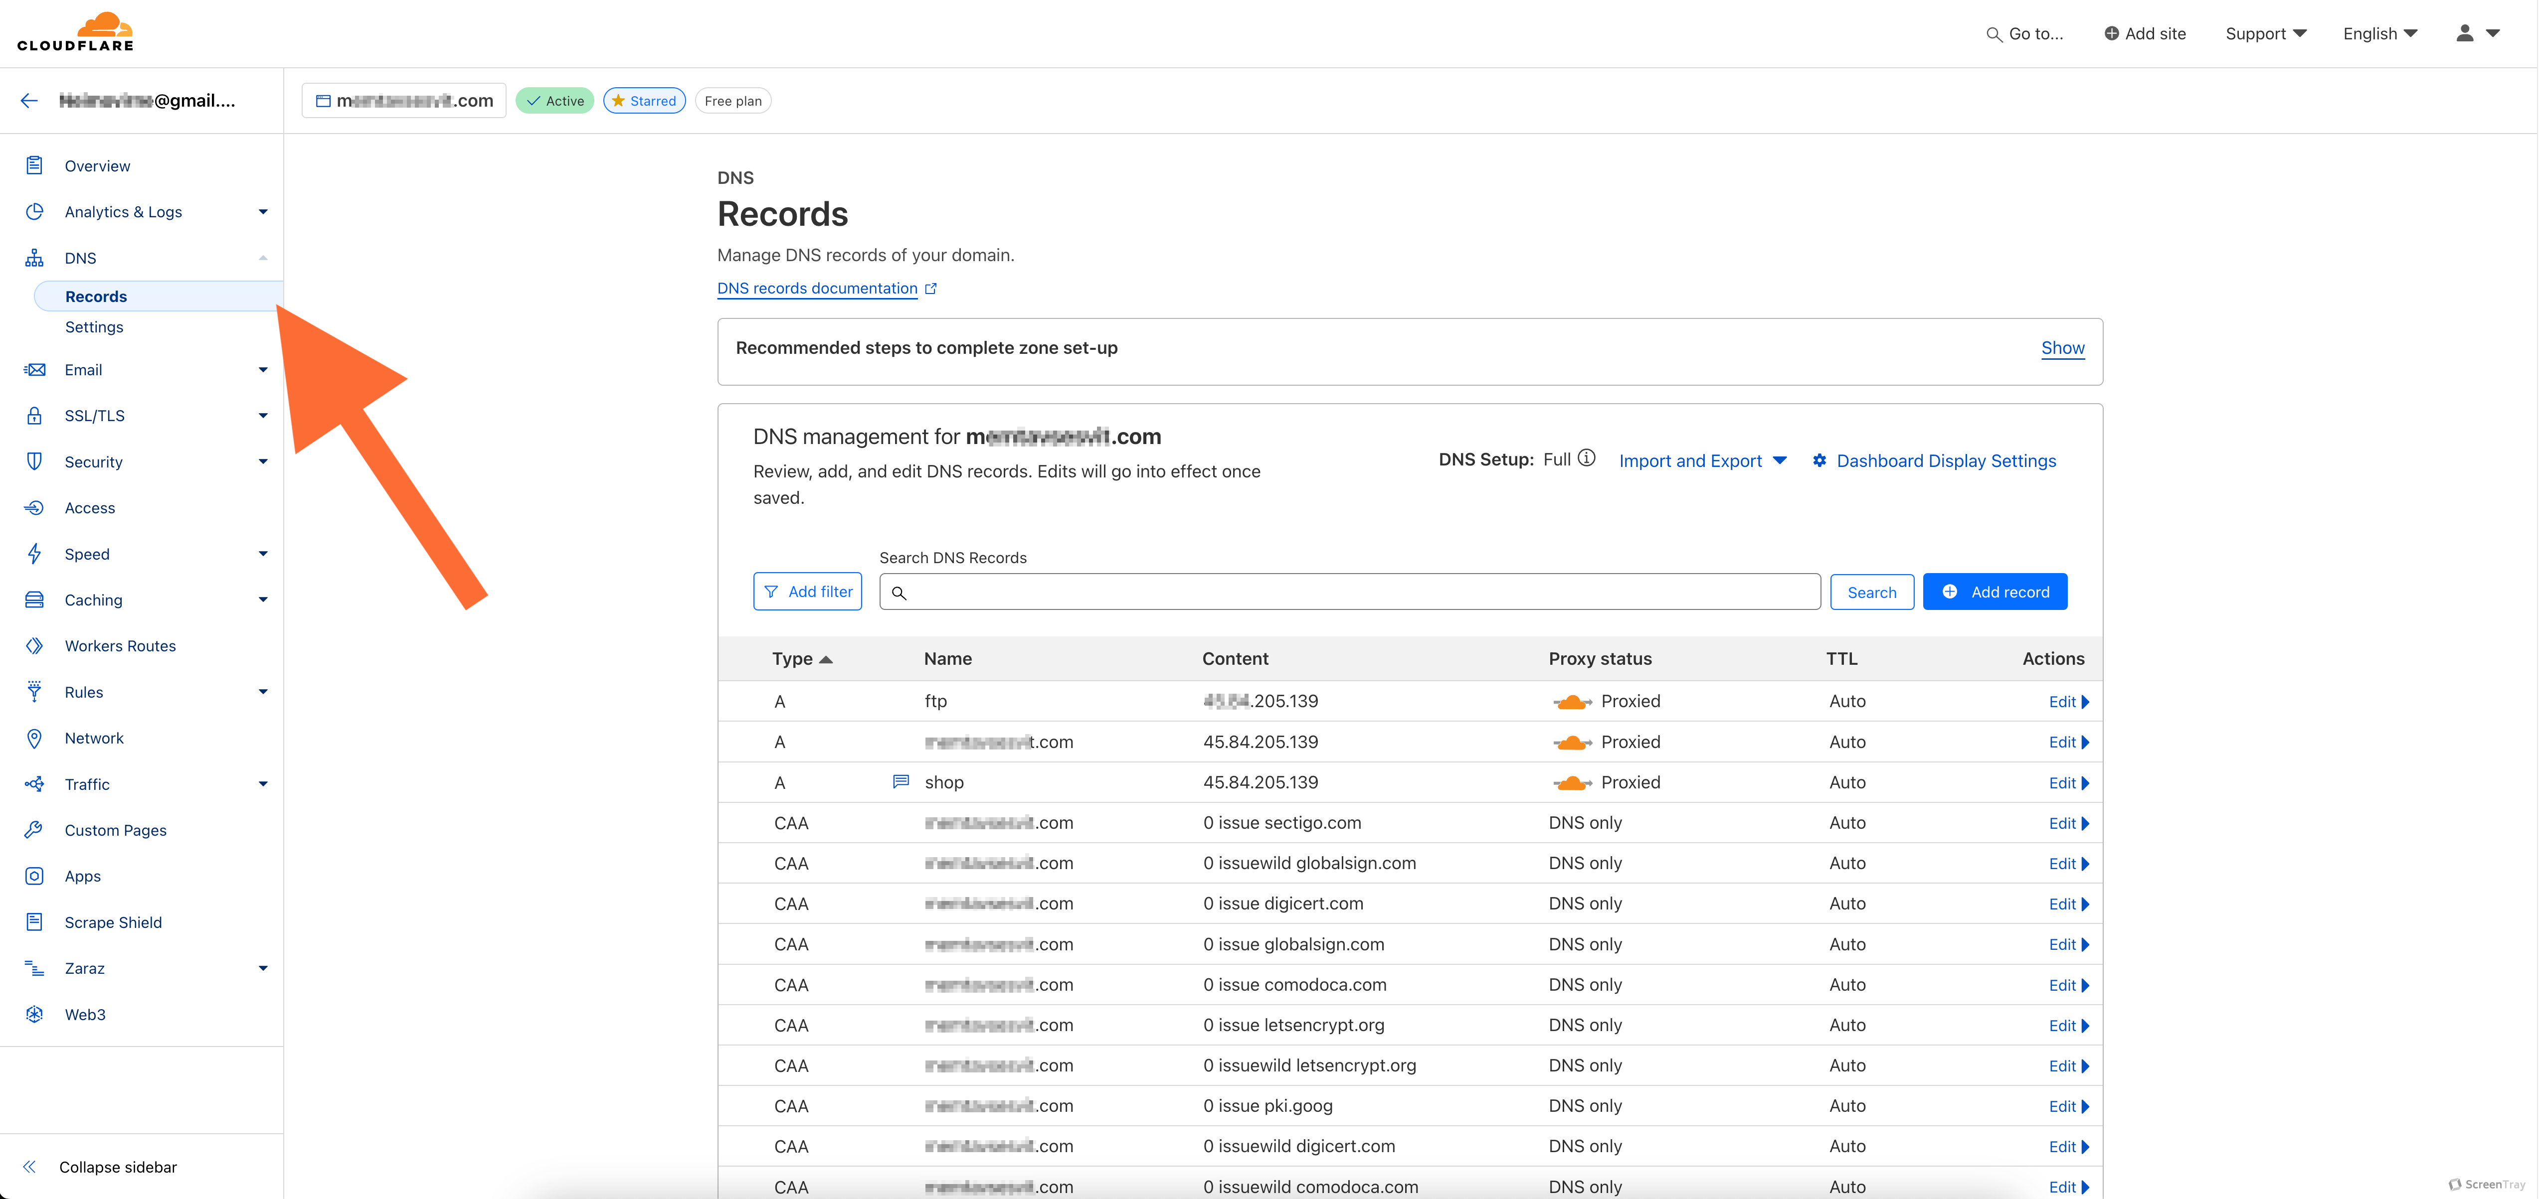
Task: Click the back arrow beside account email
Action: pyautogui.click(x=29, y=101)
